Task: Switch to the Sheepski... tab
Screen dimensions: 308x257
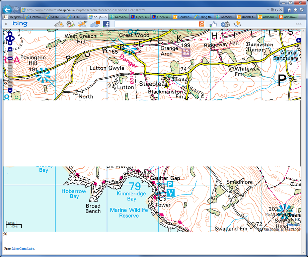Action: 13,17
